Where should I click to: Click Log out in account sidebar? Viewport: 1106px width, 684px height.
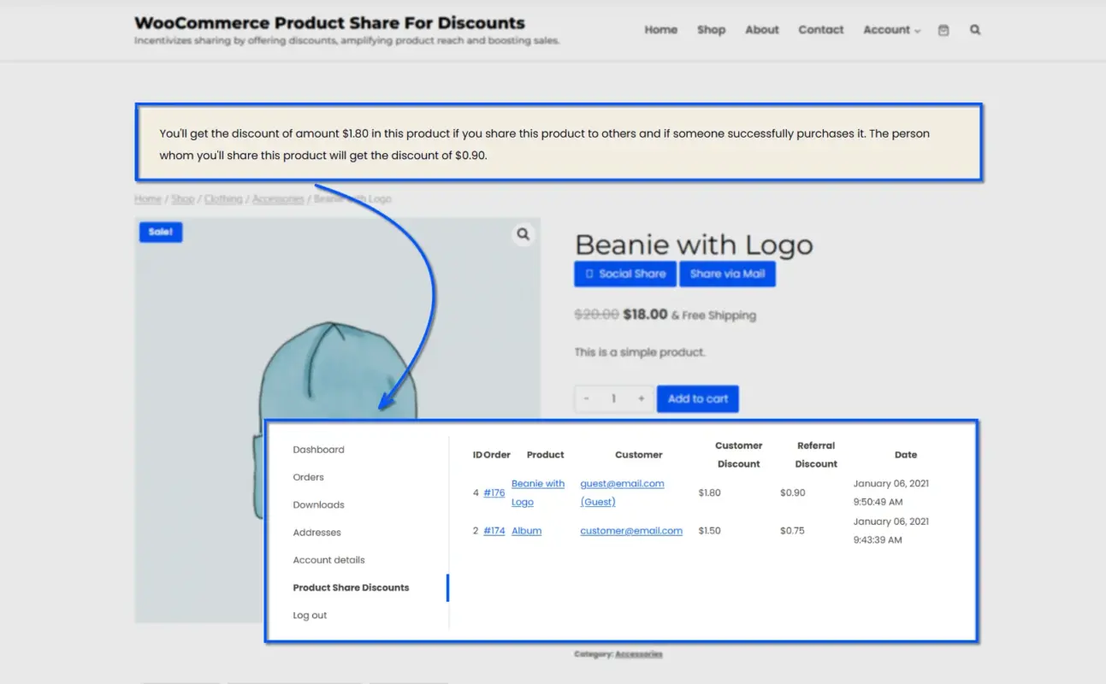310,615
